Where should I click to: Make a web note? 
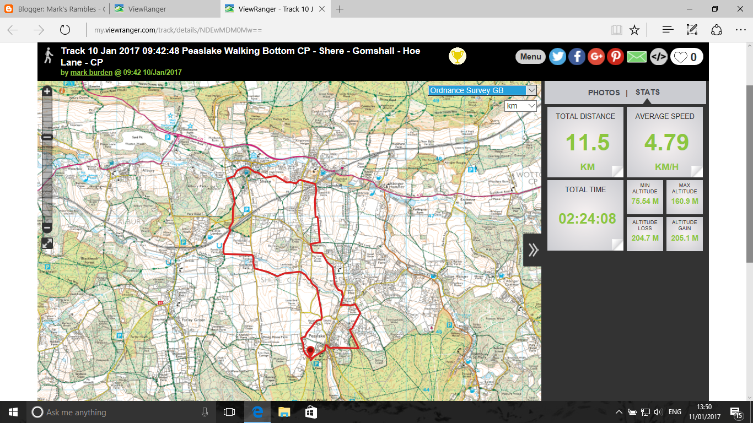click(x=692, y=30)
